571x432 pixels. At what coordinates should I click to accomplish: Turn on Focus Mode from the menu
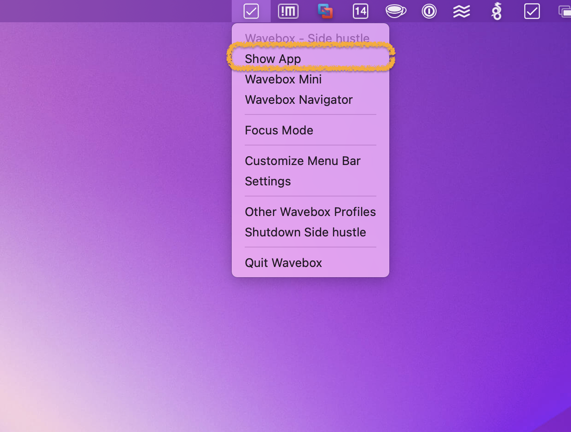(x=310, y=130)
